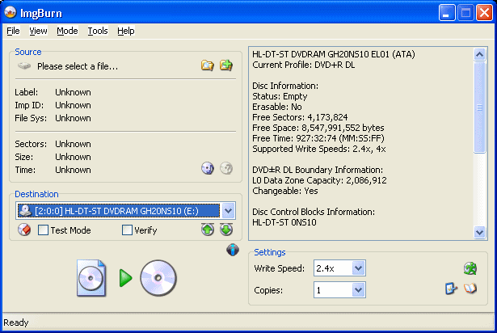Click the 'Current Profile: DVD+R DL' line
The width and height of the screenshot is (497, 333).
click(x=304, y=65)
